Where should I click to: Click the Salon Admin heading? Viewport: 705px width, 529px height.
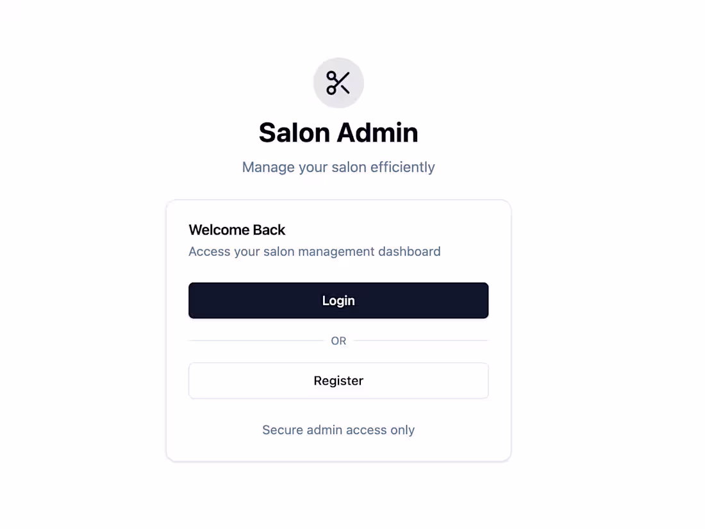click(x=338, y=132)
